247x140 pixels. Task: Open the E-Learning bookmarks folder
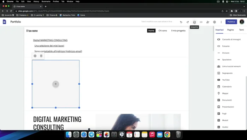(x=37, y=15)
